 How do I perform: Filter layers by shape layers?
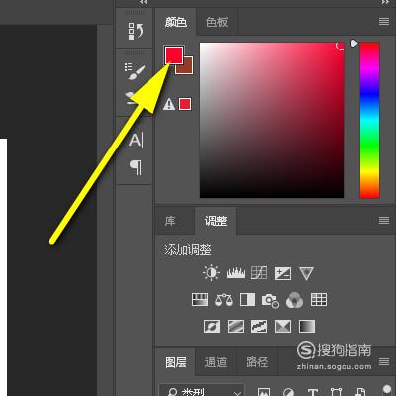coord(337,392)
